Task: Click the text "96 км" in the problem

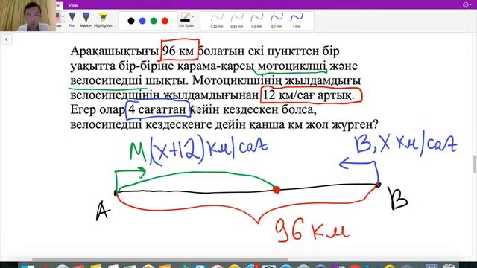Action: pos(178,51)
